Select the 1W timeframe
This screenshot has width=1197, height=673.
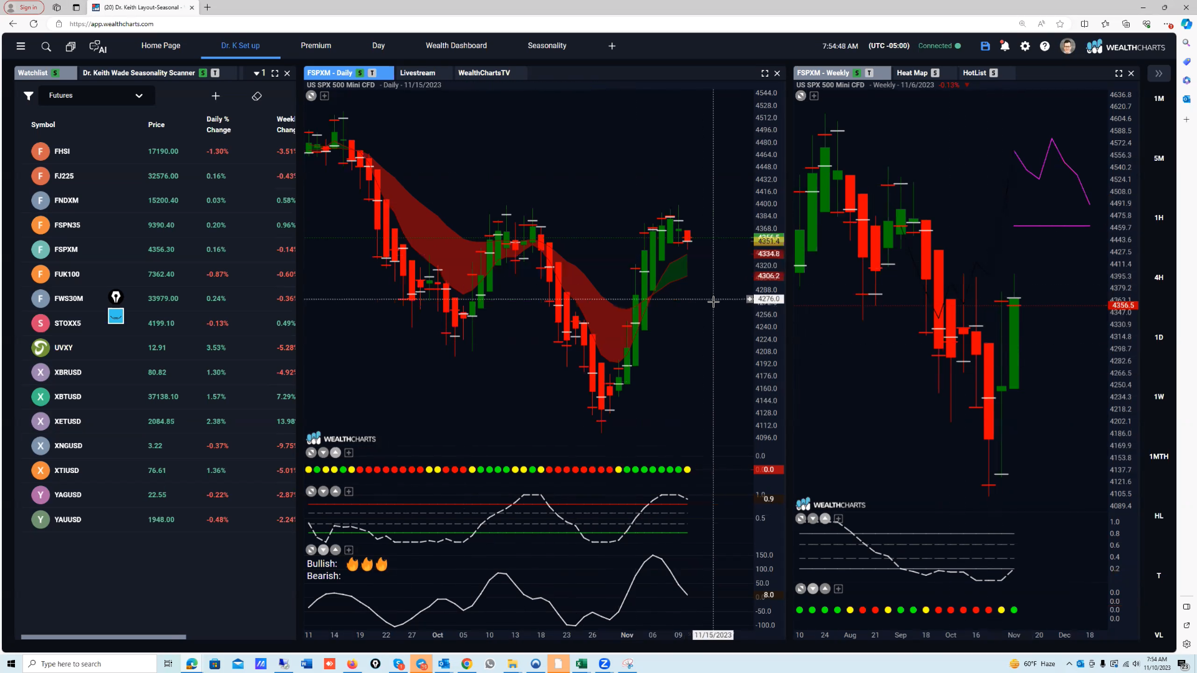pyautogui.click(x=1158, y=396)
